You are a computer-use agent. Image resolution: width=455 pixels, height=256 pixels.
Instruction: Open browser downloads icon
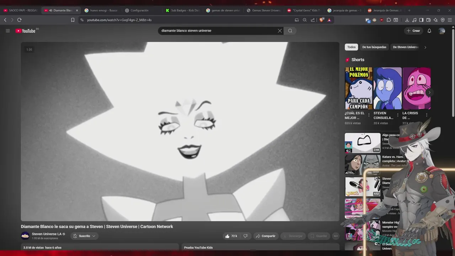click(407, 20)
